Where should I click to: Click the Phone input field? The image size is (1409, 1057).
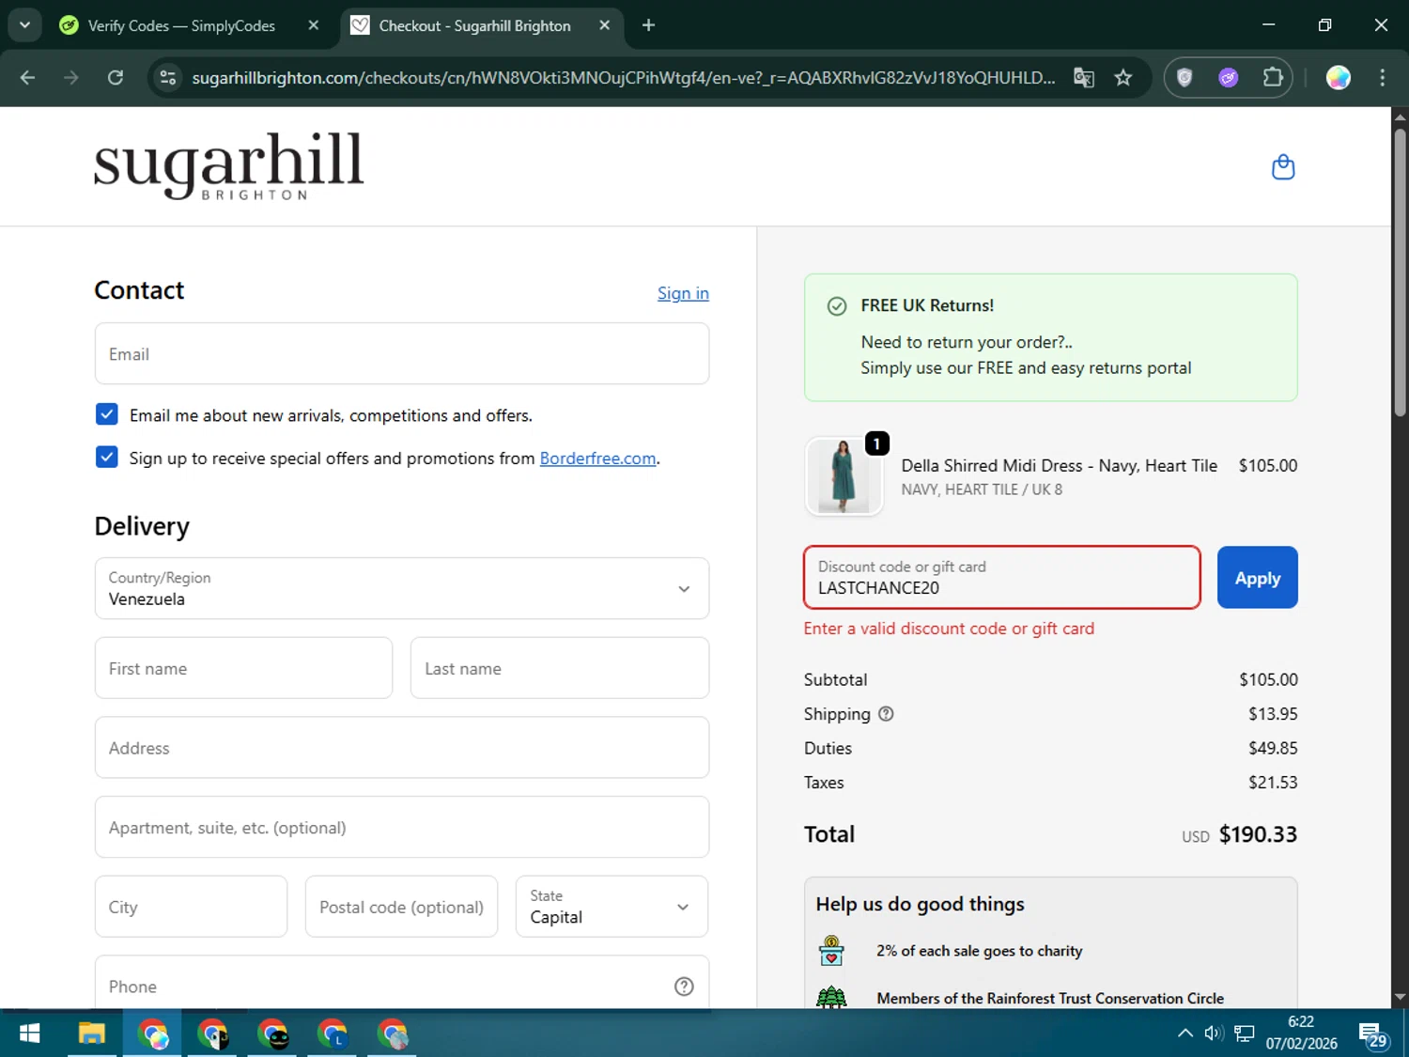click(402, 985)
